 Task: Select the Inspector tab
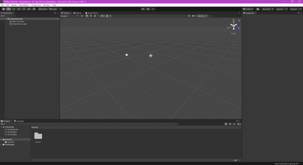coord(249,13)
